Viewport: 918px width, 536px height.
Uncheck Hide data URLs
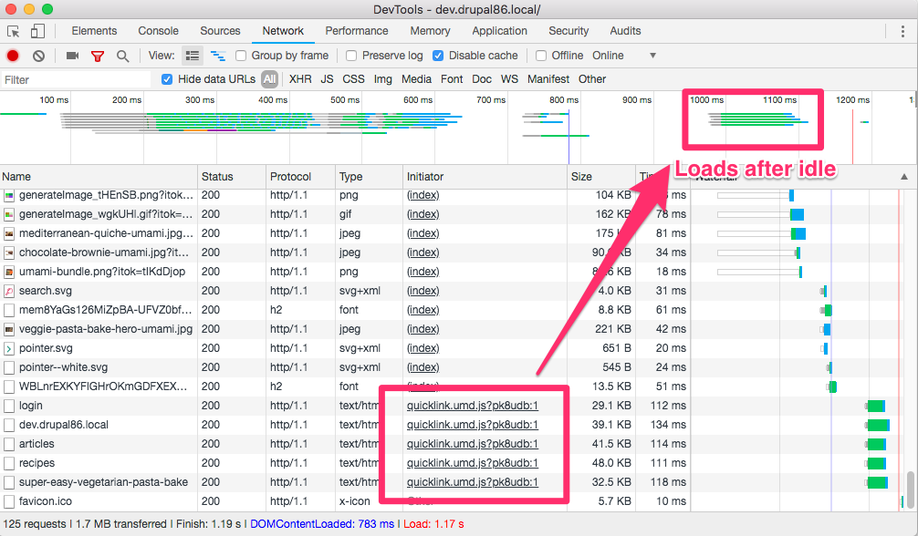click(x=166, y=78)
